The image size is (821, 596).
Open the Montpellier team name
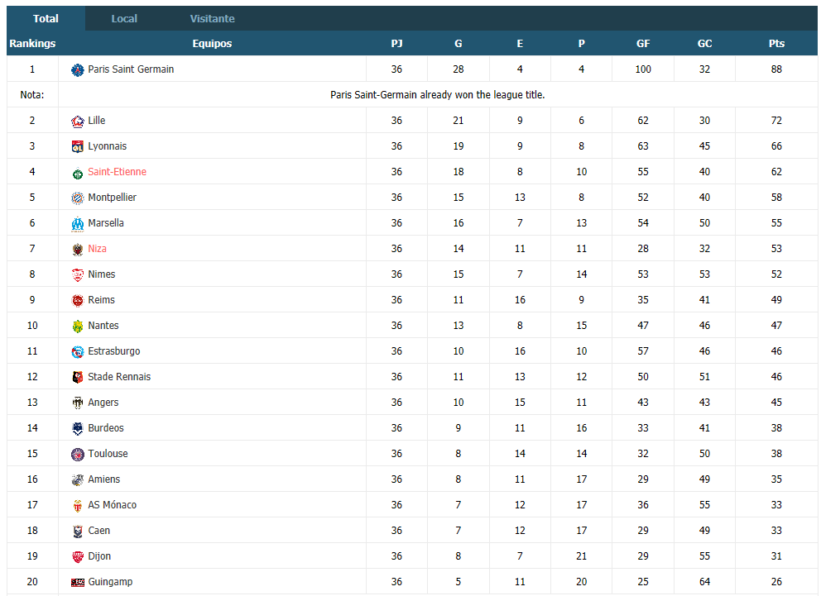(112, 197)
